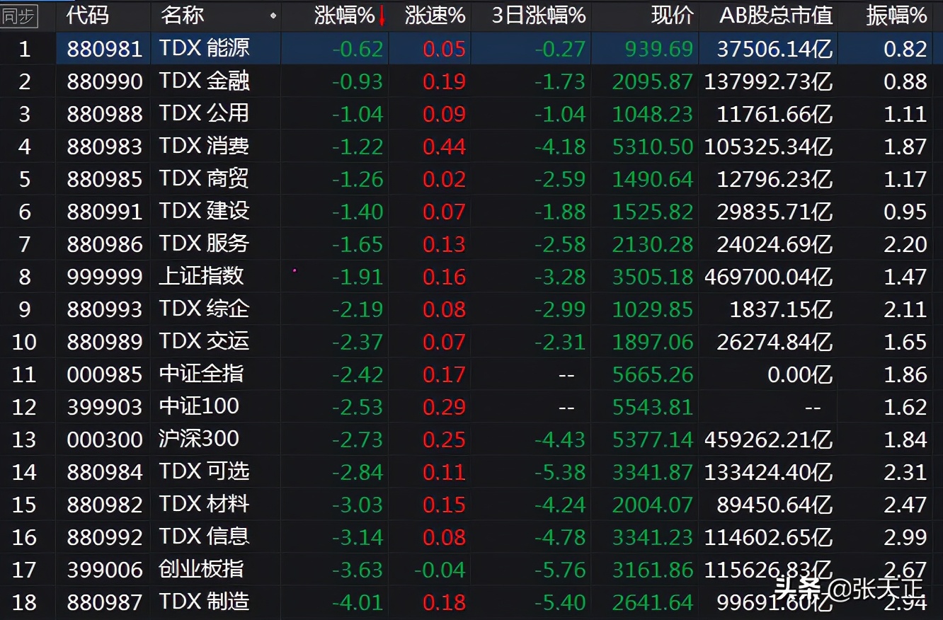Select the TDX 建设 row name
Viewport: 943px width, 620px height.
click(204, 211)
